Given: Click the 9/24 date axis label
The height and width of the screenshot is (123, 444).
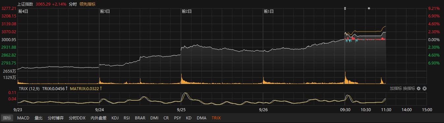Looking at the screenshot, I should click(x=100, y=110).
